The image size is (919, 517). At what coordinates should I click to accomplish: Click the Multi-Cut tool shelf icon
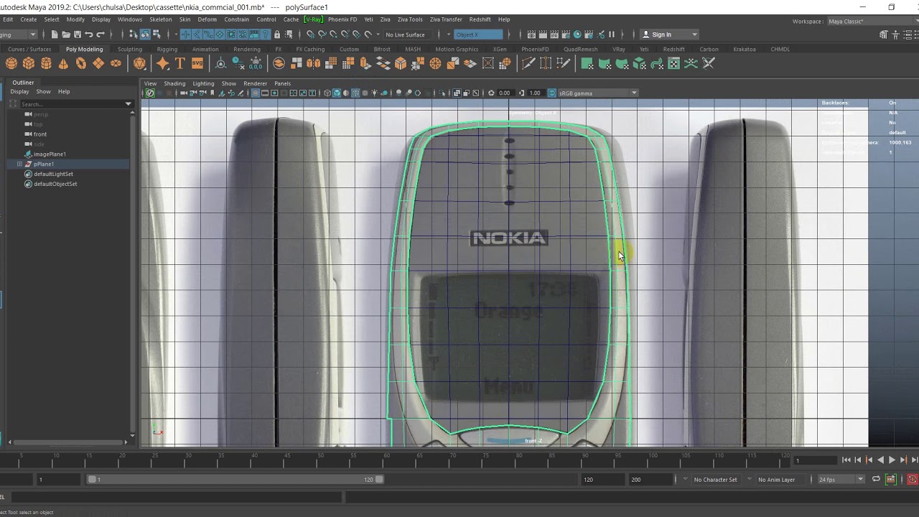(528, 63)
